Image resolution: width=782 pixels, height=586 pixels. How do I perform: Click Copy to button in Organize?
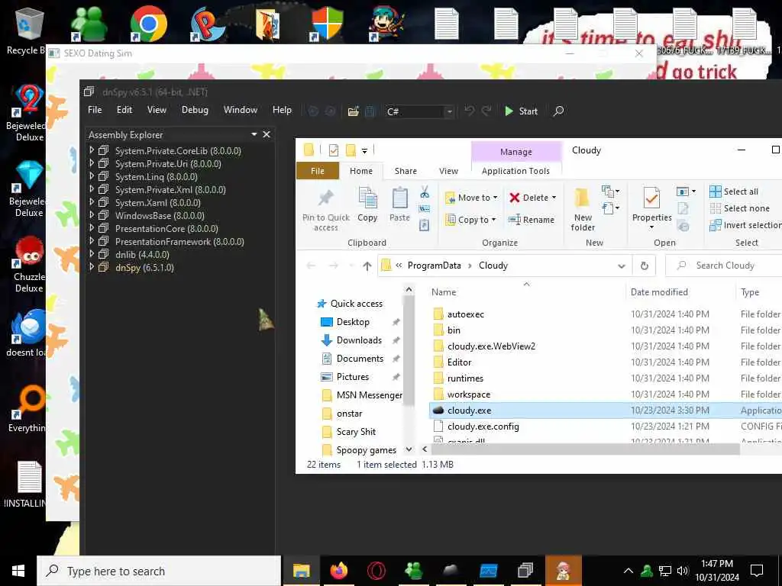tap(470, 220)
